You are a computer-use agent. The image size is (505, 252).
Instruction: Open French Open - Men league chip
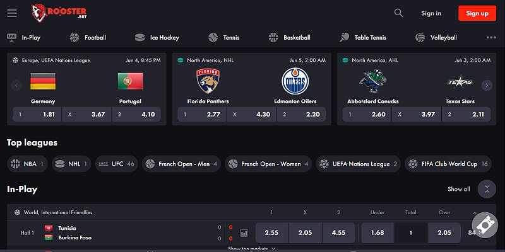181,164
